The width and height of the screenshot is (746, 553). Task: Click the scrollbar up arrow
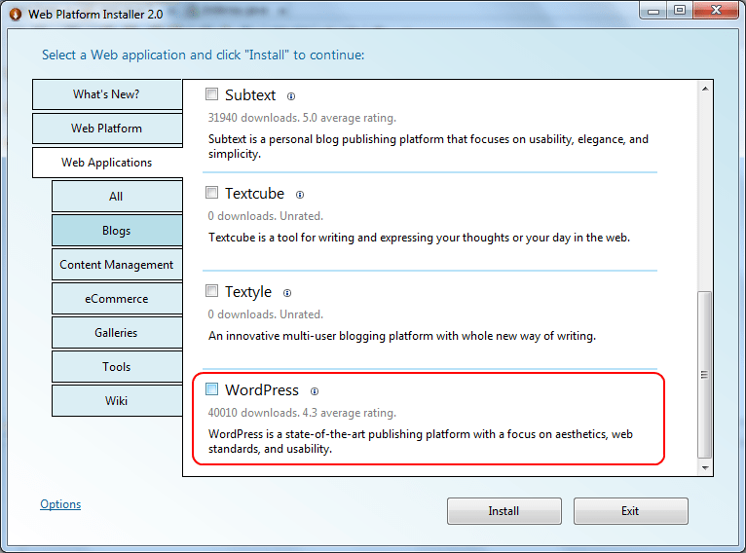(x=705, y=89)
